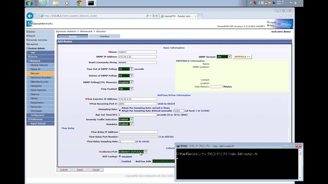Expand the Anomaly Activities section
Viewport: 328px width, 184px height.
40,40
